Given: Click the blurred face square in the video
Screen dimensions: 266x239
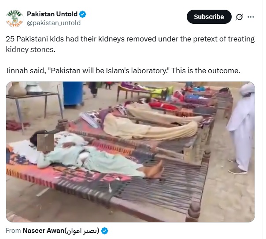Looking at the screenshot, I should pyautogui.click(x=45, y=142).
